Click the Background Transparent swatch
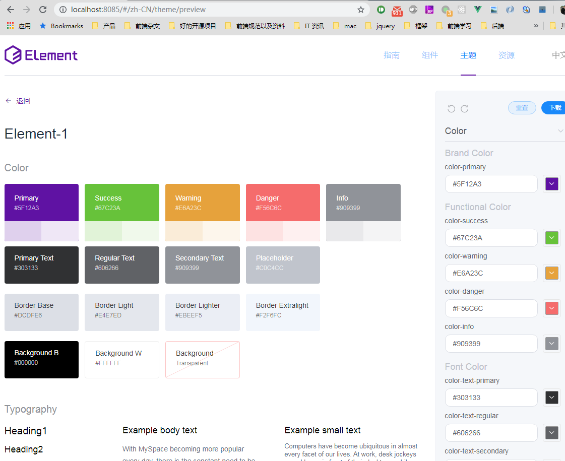Viewport: 565px width, 461px height. (203, 359)
